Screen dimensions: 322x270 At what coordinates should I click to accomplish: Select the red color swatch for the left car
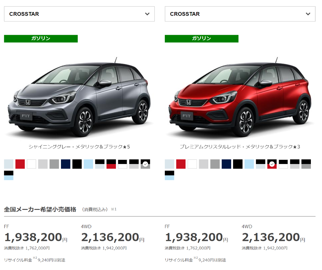tap(19, 164)
